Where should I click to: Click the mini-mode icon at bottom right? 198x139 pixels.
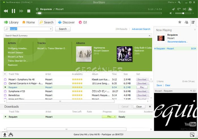192,135
